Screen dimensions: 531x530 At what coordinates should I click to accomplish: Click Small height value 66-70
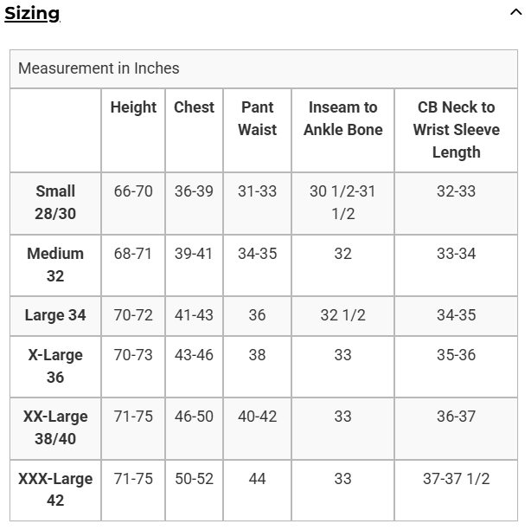click(133, 191)
